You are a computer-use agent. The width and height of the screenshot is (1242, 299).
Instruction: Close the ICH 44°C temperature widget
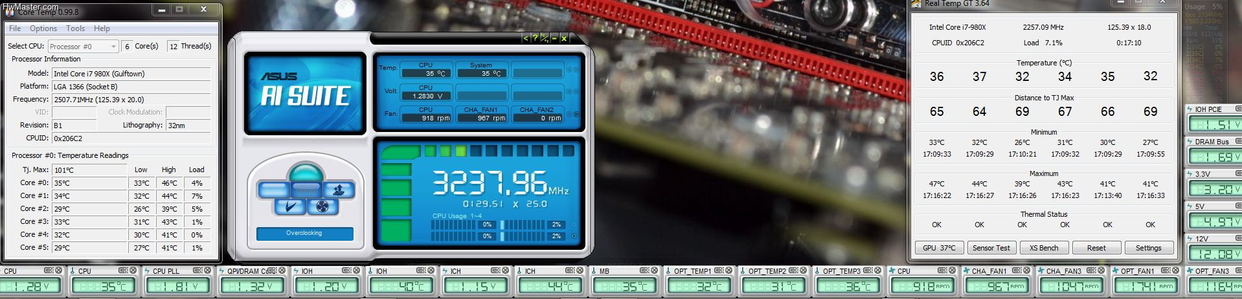(580, 271)
